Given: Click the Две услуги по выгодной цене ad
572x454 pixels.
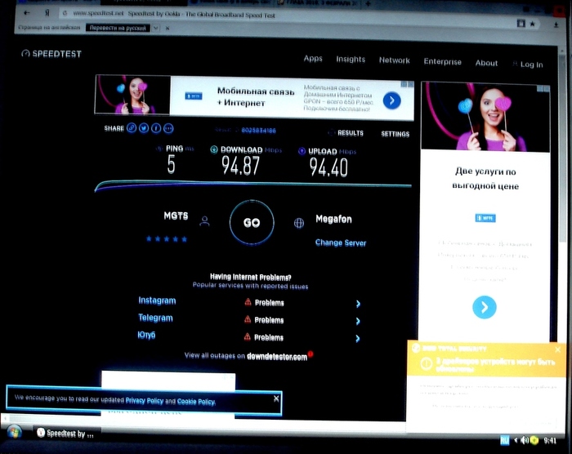Looking at the screenshot, I should [x=485, y=211].
